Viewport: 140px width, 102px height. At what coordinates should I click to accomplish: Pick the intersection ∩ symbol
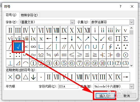click(87, 46)
